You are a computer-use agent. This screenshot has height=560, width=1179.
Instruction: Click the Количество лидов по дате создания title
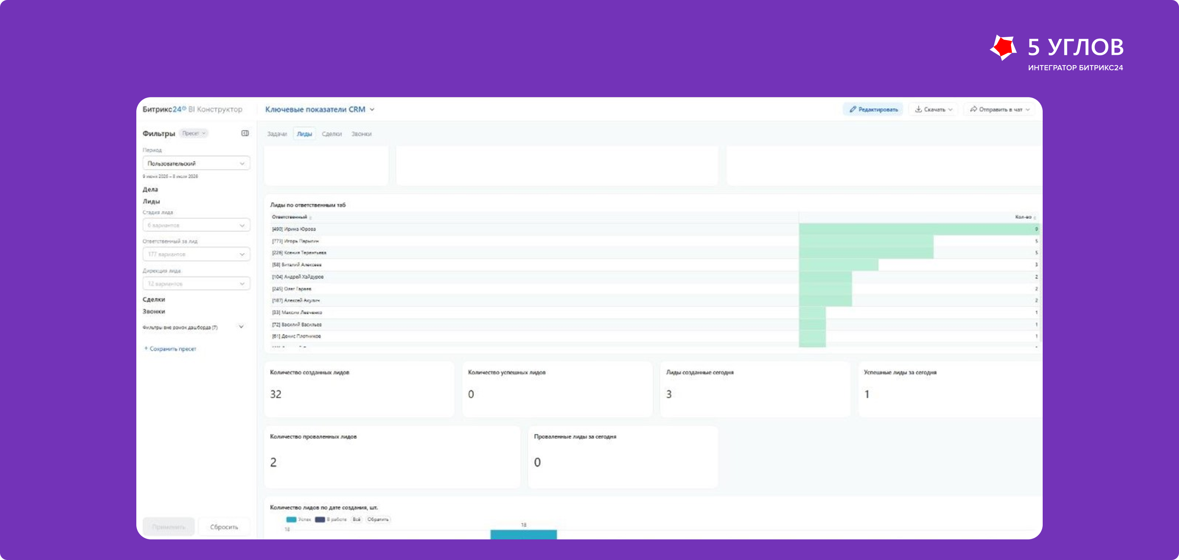pos(323,507)
